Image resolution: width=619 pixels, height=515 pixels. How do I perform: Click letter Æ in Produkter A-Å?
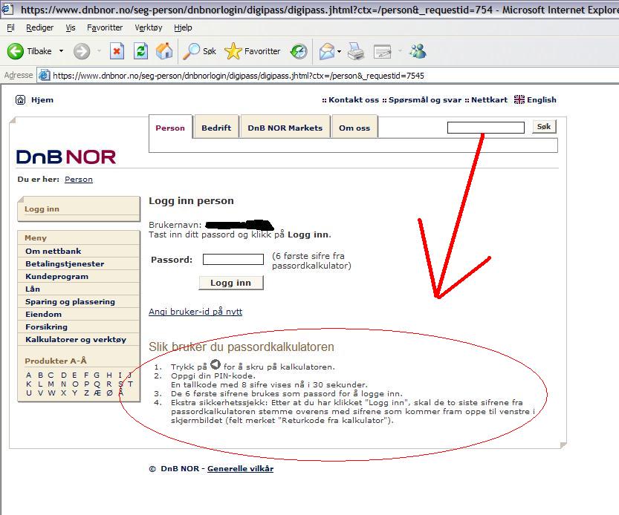97,393
